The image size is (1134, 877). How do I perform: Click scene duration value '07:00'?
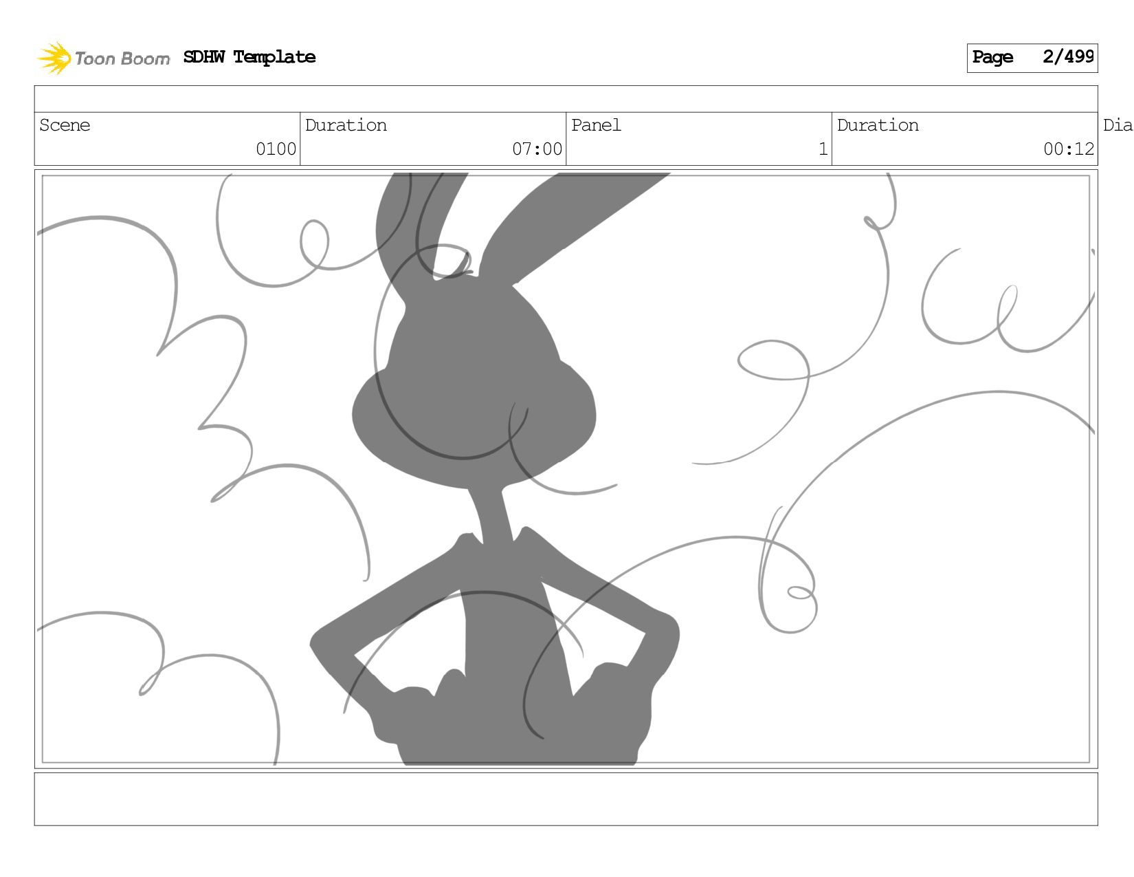coord(537,149)
